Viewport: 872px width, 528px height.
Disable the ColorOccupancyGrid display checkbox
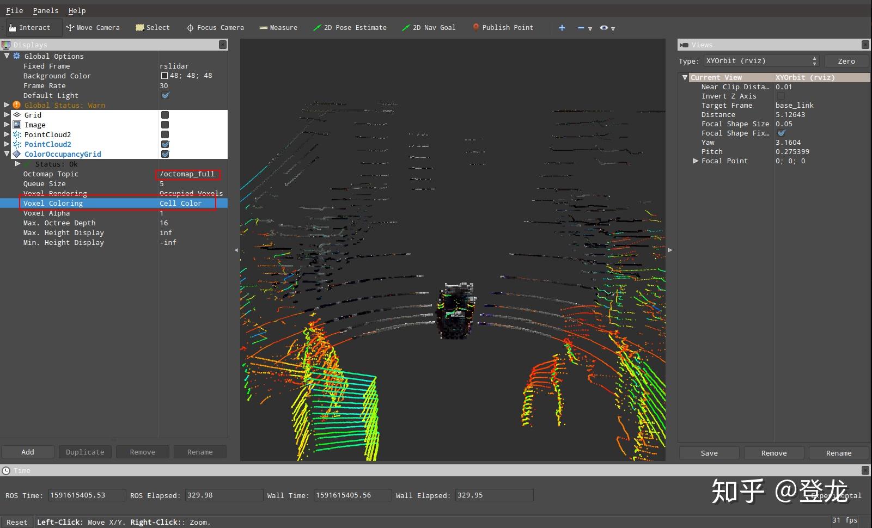[165, 154]
